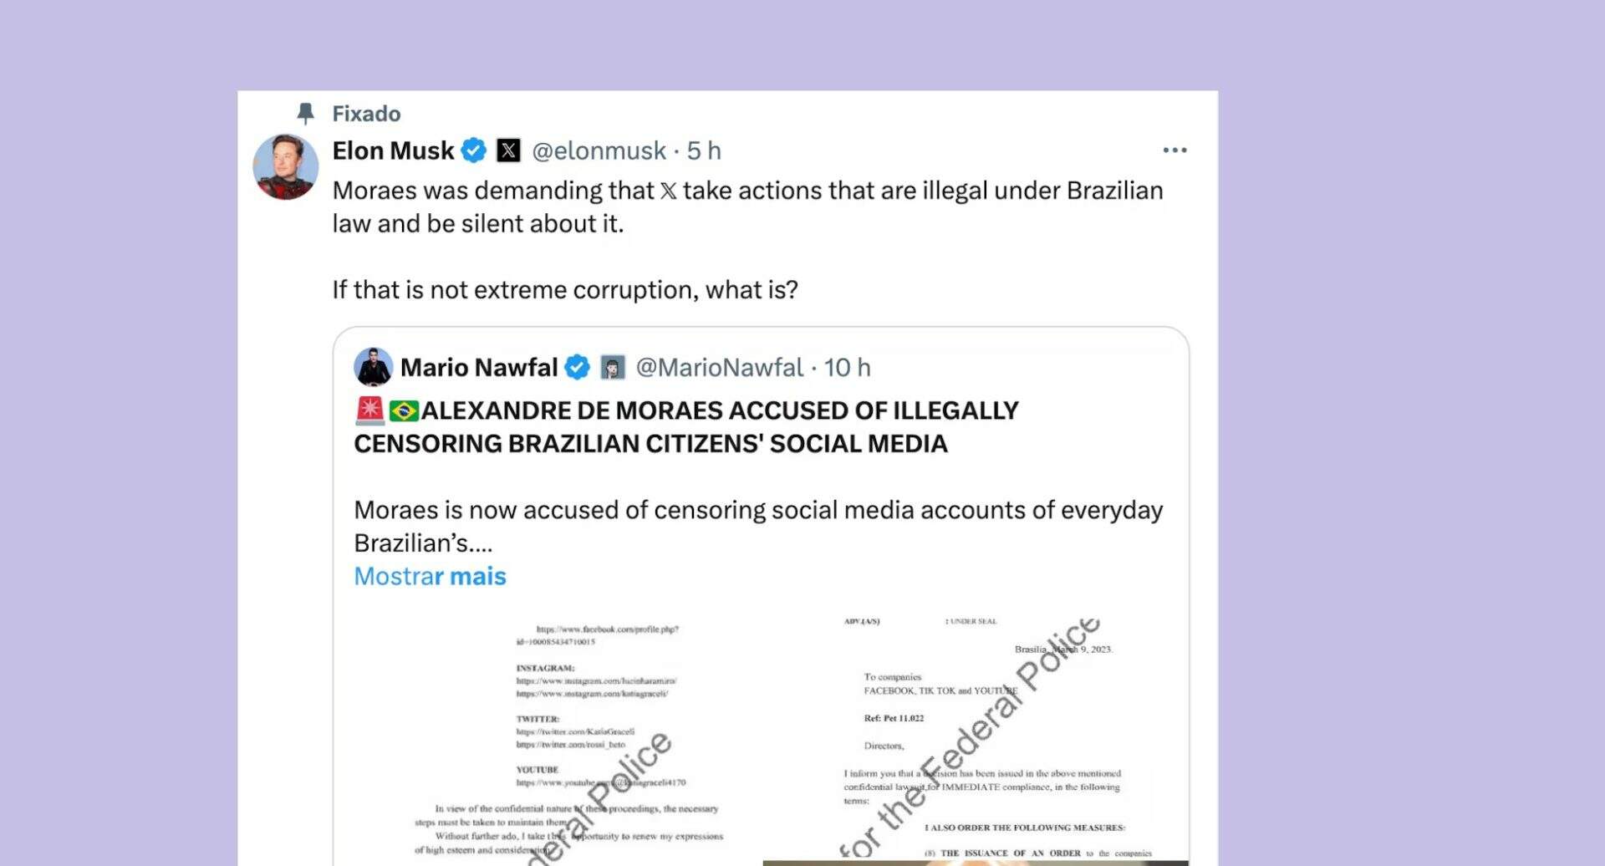The width and height of the screenshot is (1605, 866).
Task: Click the Elon Musk display name
Action: click(393, 151)
